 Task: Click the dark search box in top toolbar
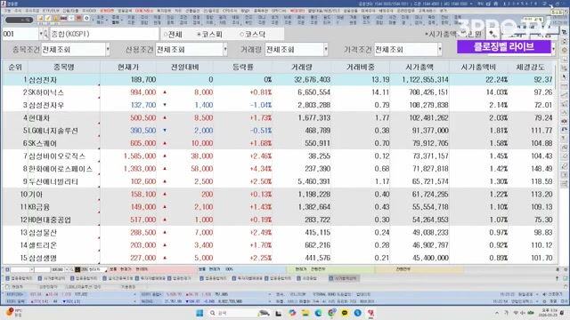click(x=19, y=20)
